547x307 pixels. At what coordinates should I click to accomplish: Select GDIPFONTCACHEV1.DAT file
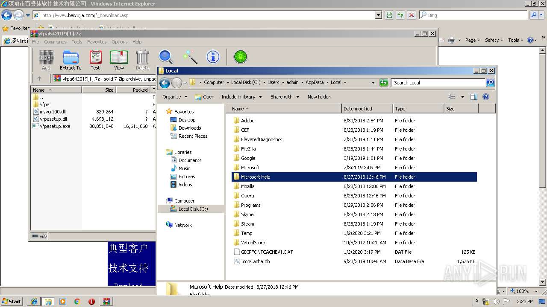coord(354,252)
